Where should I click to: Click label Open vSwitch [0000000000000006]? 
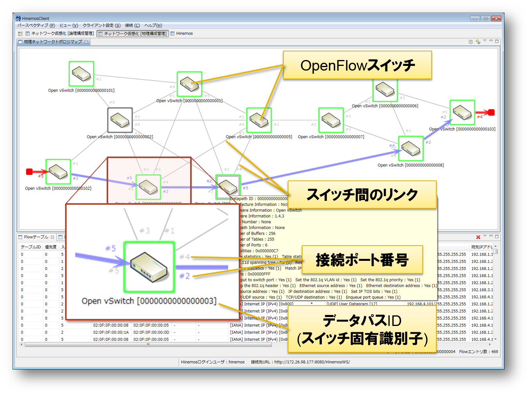click(x=385, y=106)
